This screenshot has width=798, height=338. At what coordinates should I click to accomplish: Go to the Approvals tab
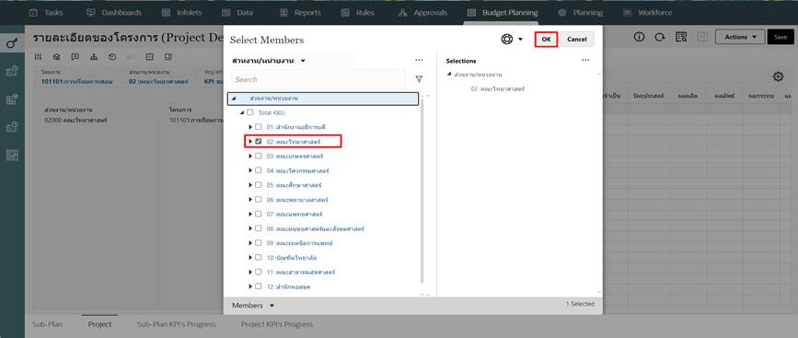[x=422, y=12]
